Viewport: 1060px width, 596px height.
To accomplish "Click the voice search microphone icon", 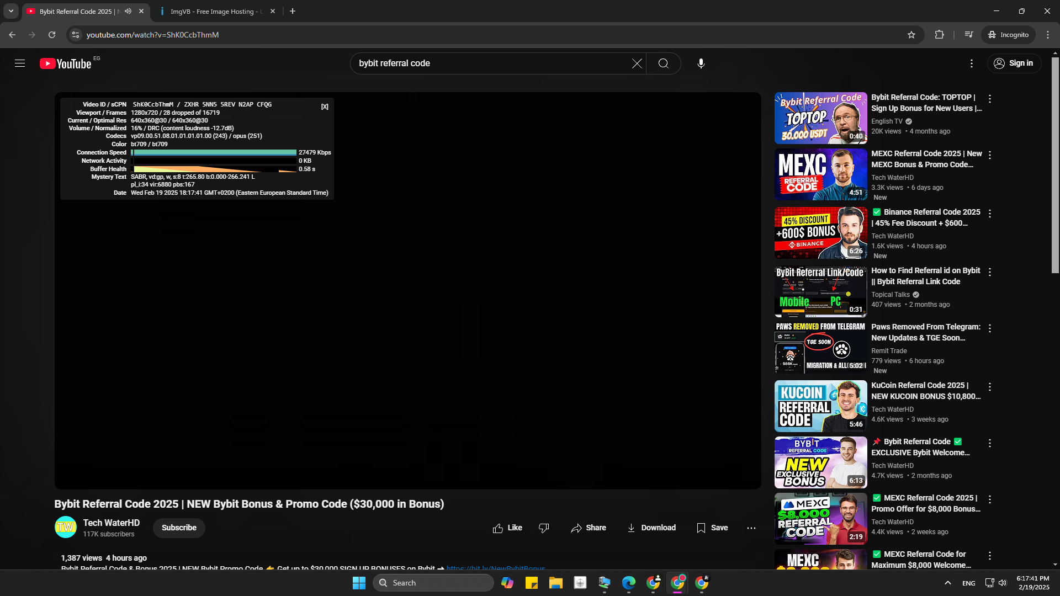I will tap(701, 63).
